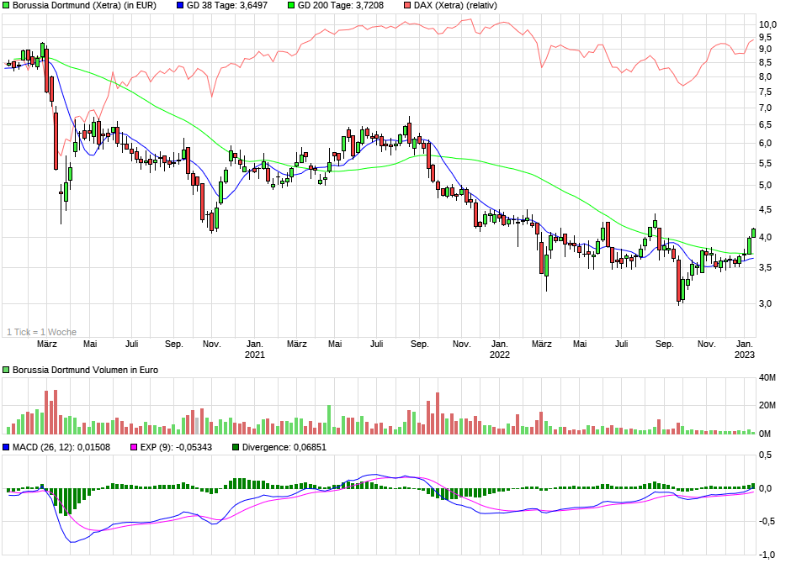The height and width of the screenshot is (563, 791).
Task: Click the green GD 200 Tage swatch
Action: coord(291,6)
